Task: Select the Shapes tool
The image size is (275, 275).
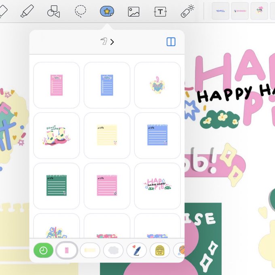Action: point(54,11)
